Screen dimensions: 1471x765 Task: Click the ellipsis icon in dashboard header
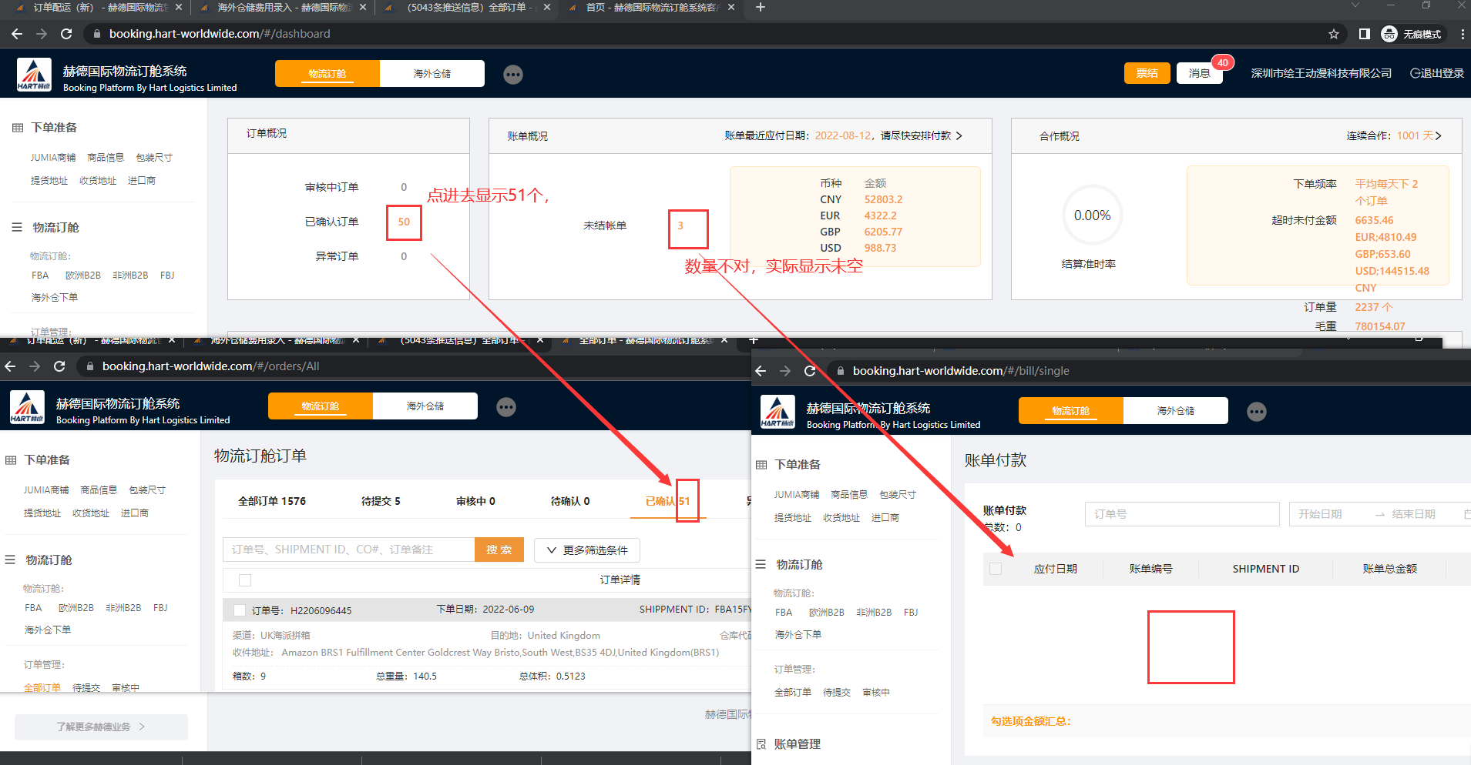pyautogui.click(x=513, y=74)
